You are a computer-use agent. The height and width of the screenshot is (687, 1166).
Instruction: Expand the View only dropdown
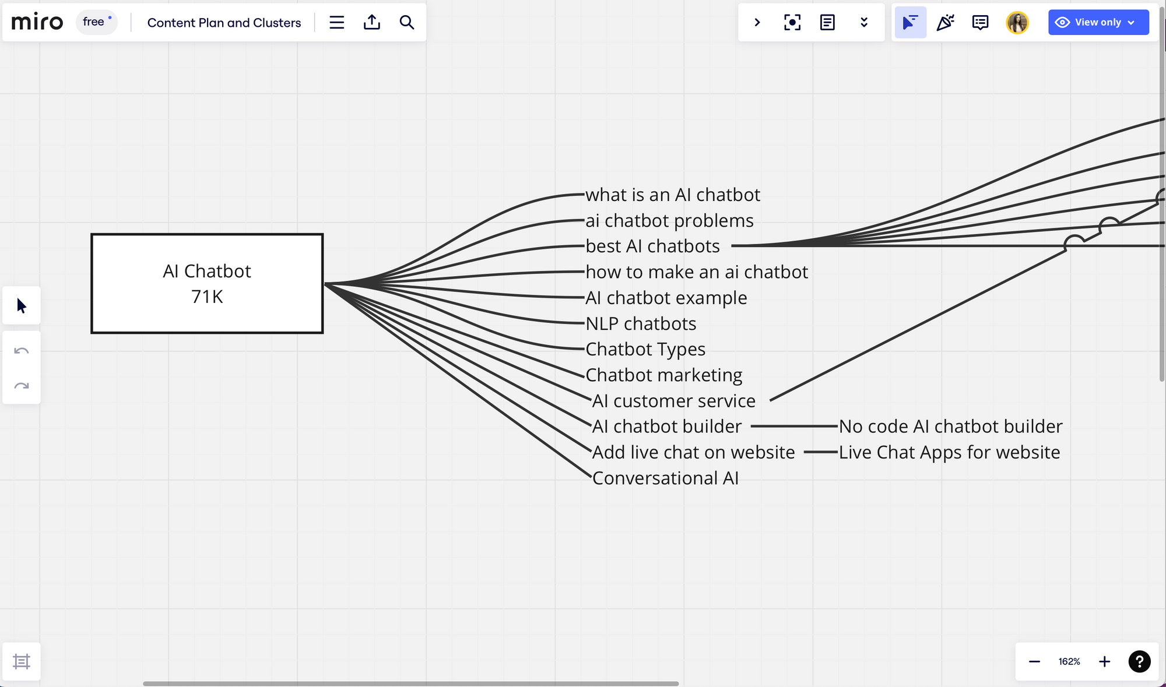click(1098, 22)
